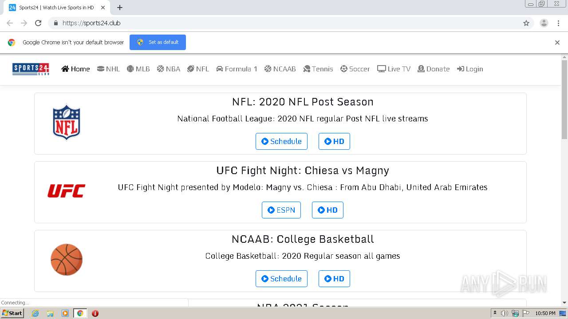The width and height of the screenshot is (568, 319).
Task: Open the NFL nav link
Action: 198,69
